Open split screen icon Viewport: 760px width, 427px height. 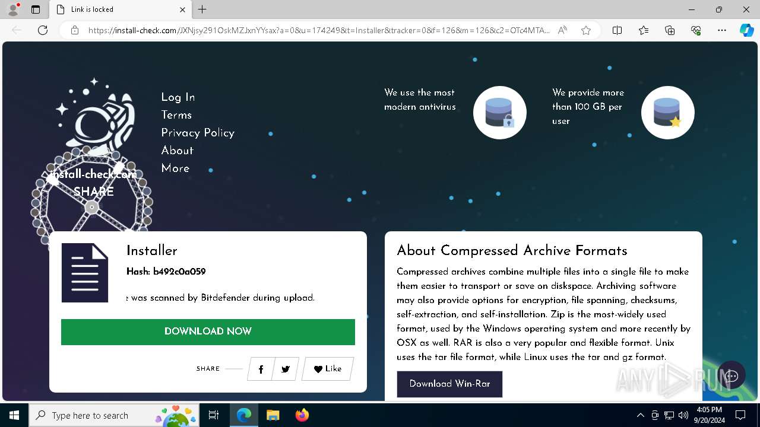point(617,30)
